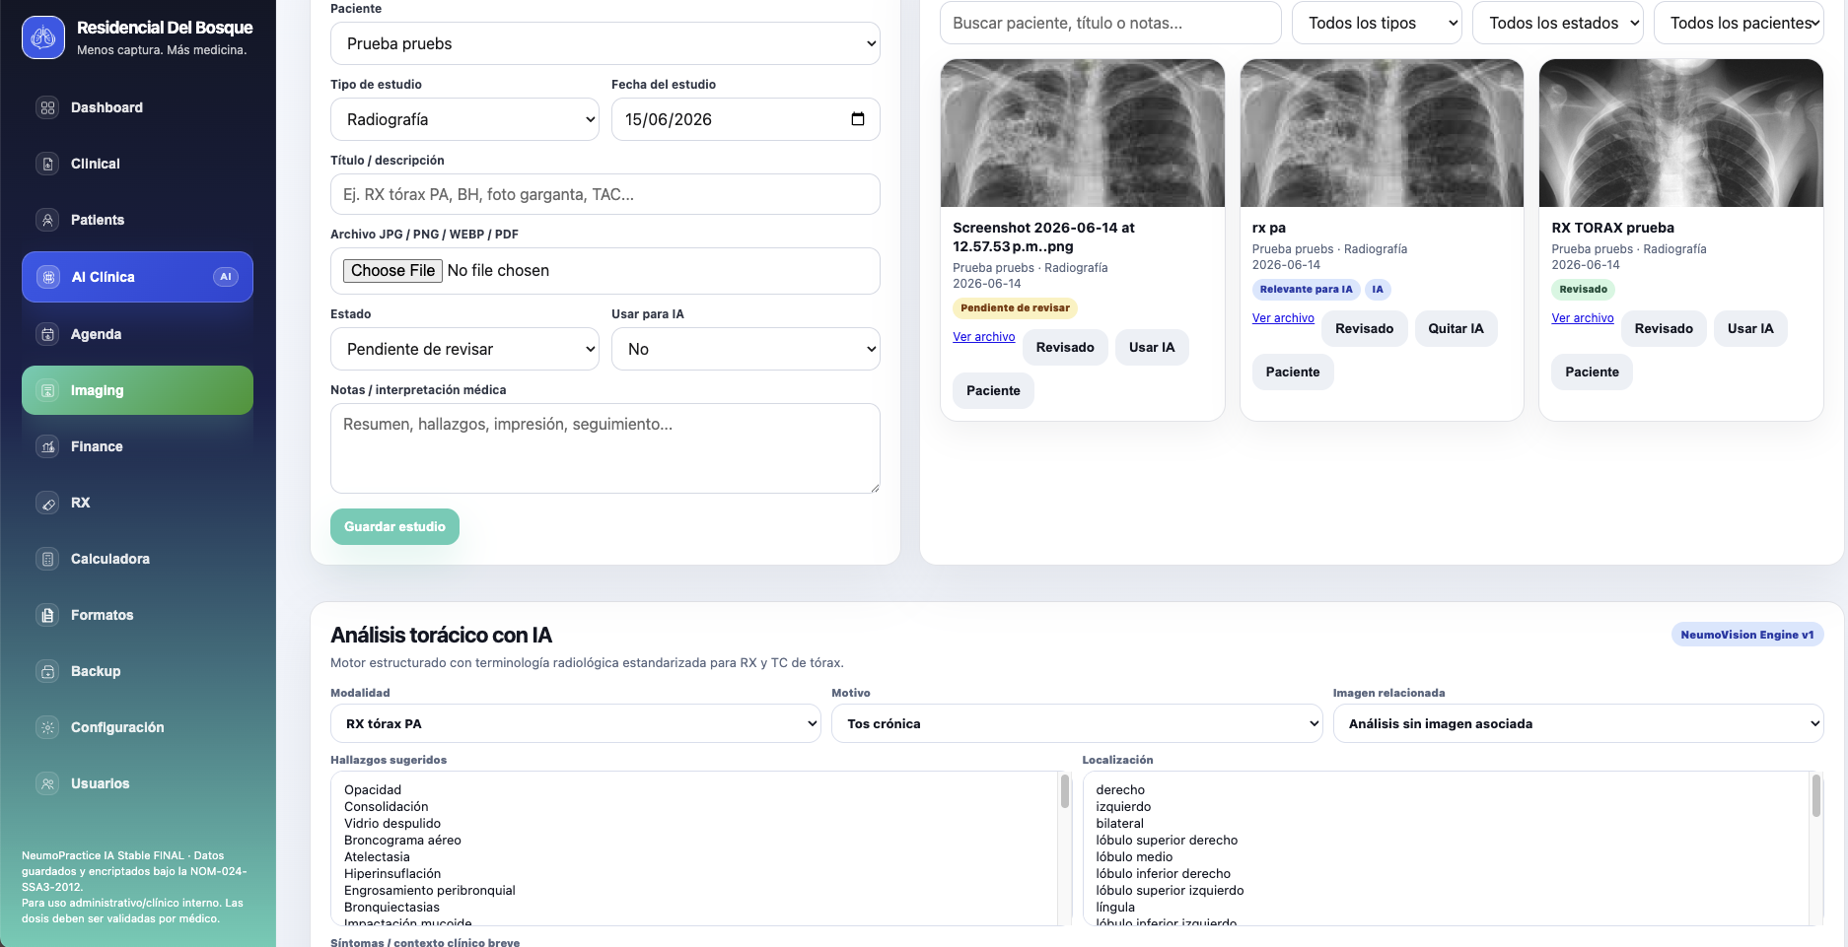Mark rx pa study as Revisado

click(x=1365, y=328)
